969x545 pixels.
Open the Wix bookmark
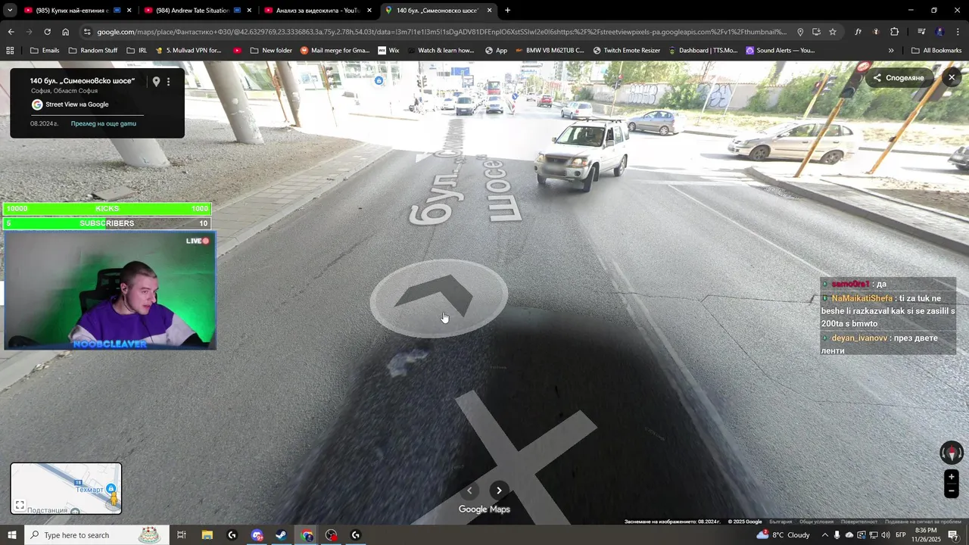click(x=388, y=51)
